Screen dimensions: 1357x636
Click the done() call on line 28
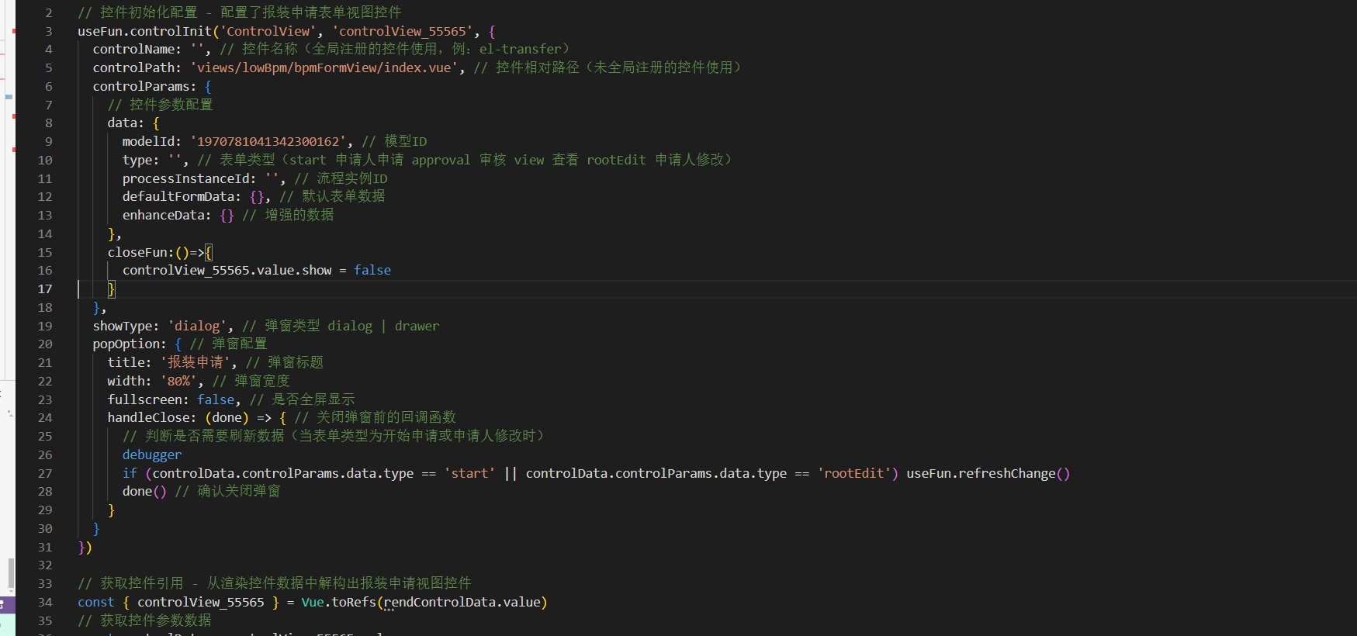(x=144, y=492)
